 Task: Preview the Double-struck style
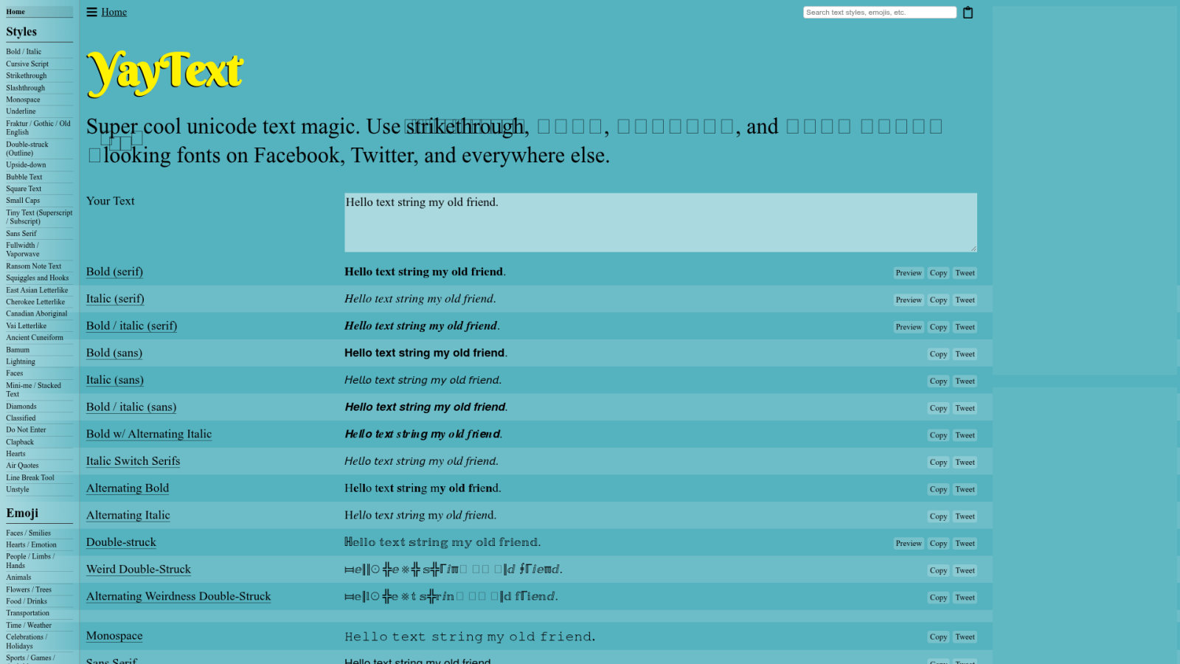click(x=909, y=544)
